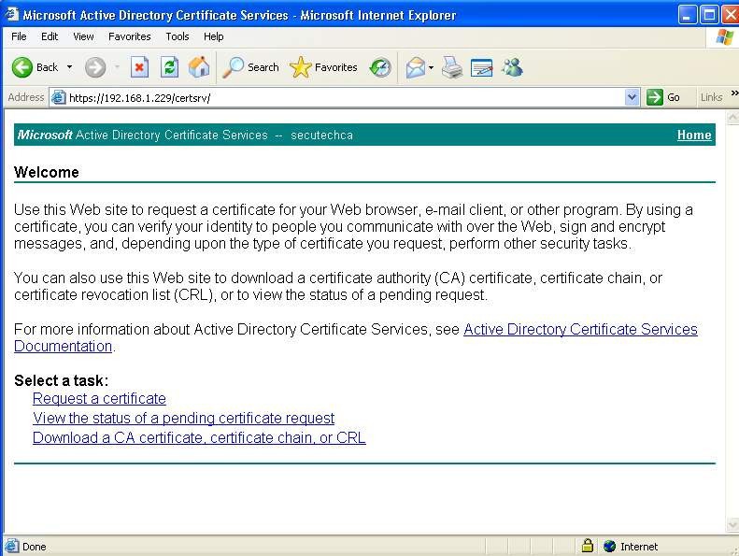Click the 'Done' status bar text
The height and width of the screenshot is (556, 739).
[35, 547]
